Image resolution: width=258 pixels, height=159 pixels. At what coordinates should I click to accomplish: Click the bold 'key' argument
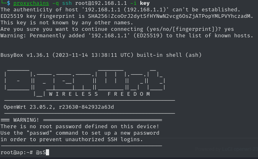pos(145,3)
